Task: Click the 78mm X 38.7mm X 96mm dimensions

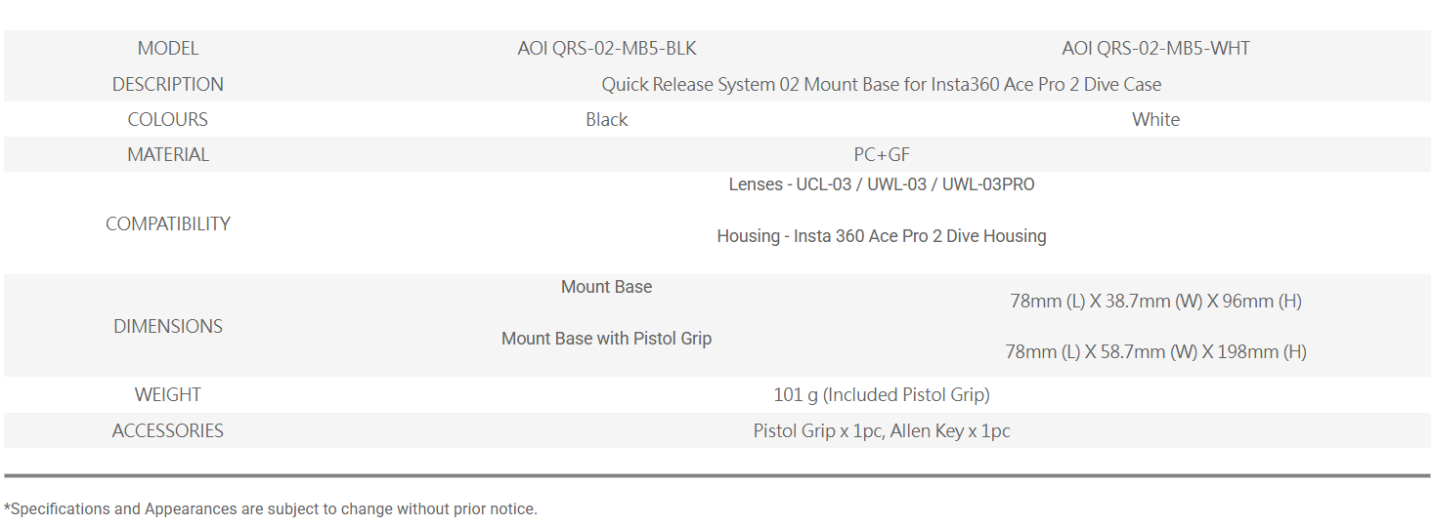Action: 1155,301
